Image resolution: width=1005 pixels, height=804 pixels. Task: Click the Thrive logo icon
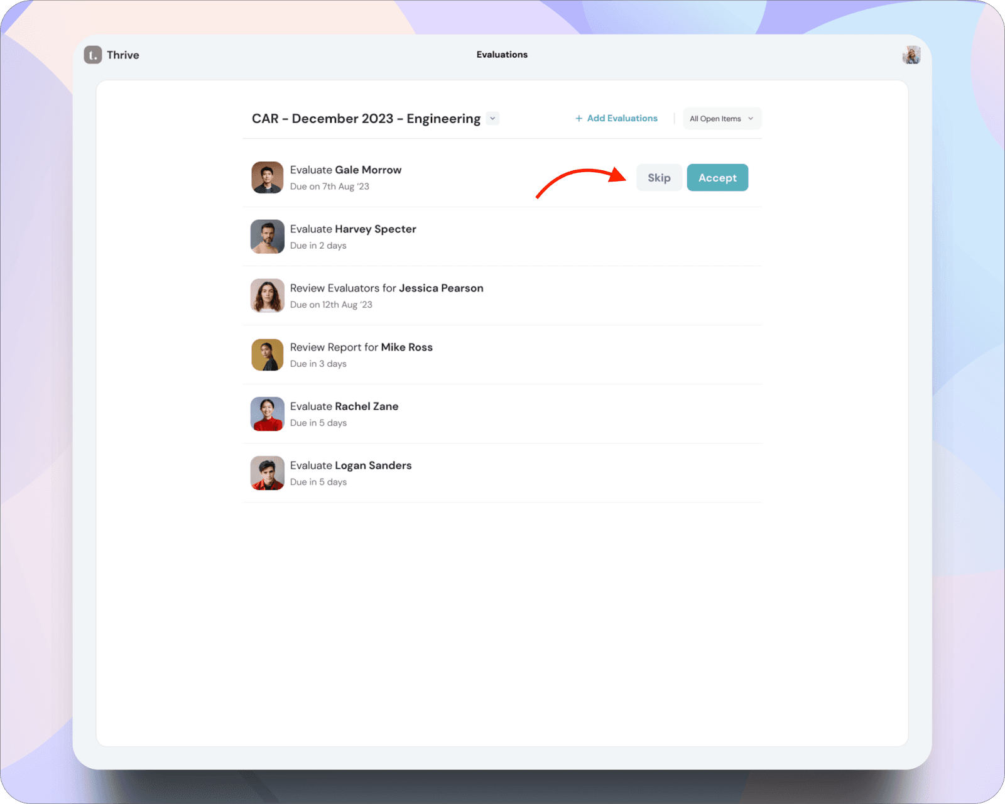93,55
